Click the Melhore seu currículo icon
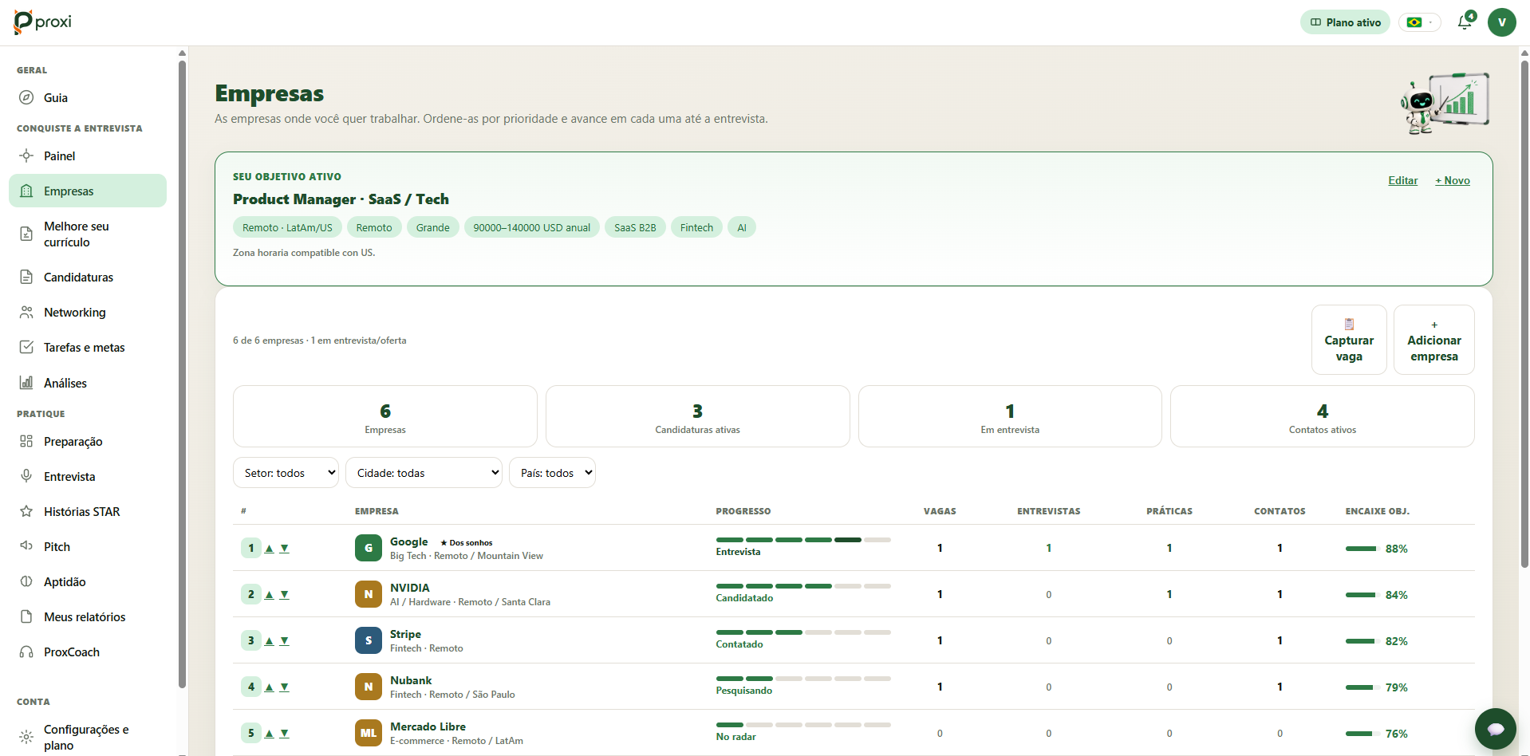1530x756 pixels. click(x=26, y=234)
